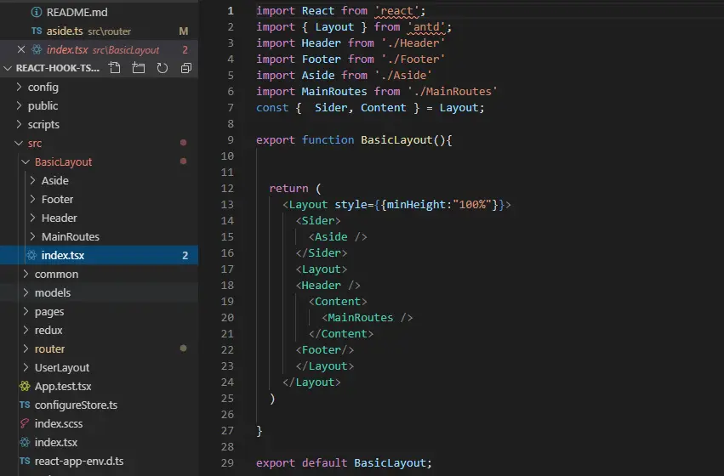Close the index.tsx open editor entry
Viewport: 724px width, 476px height.
click(20, 49)
